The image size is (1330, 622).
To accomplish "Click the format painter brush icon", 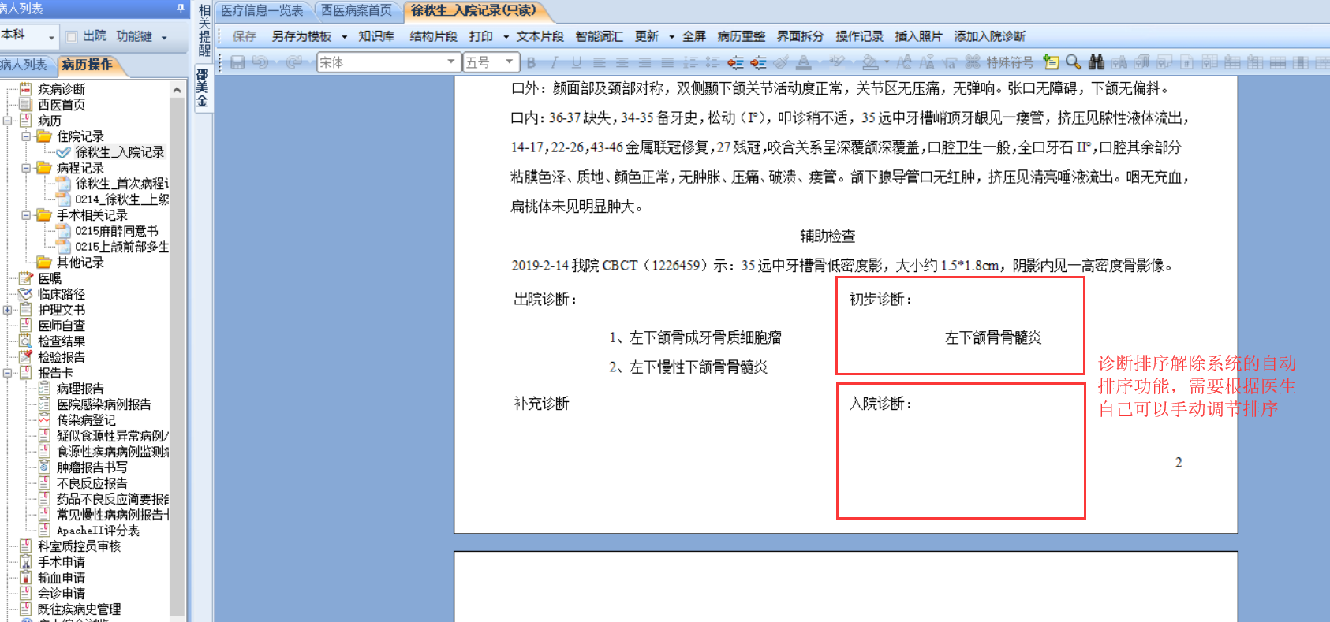I will 781,62.
